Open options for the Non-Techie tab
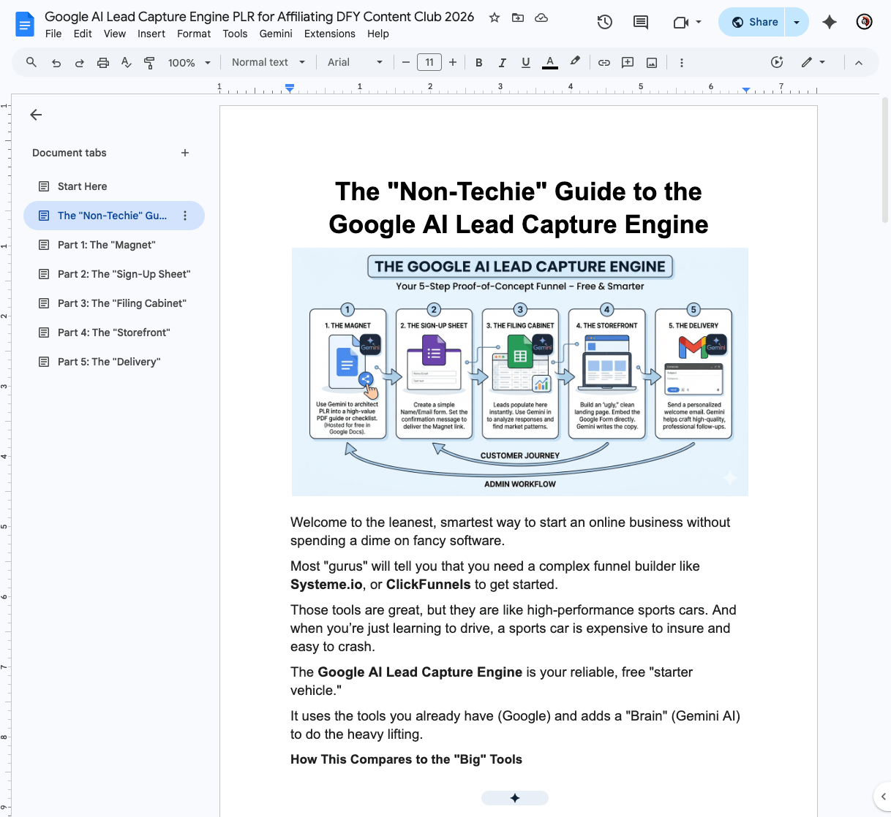The image size is (891, 817). 185,216
